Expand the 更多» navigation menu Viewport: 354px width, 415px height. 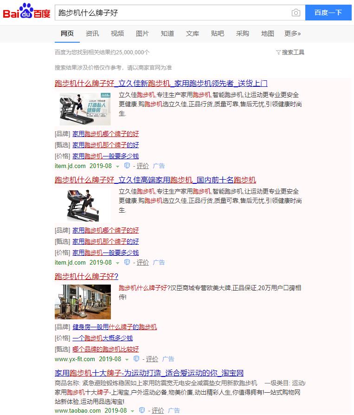pos(292,33)
